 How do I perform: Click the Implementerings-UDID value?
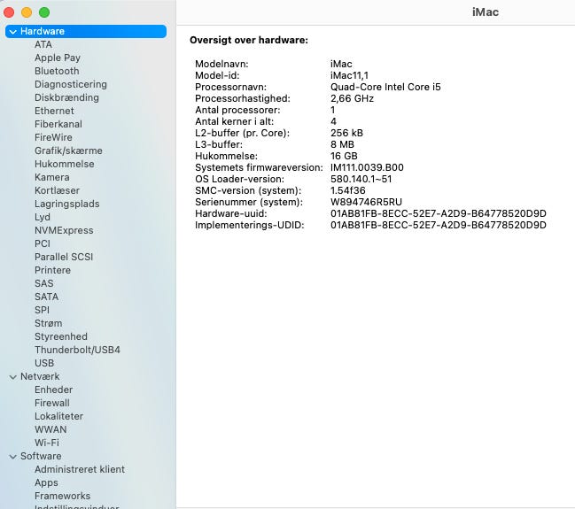[439, 226]
